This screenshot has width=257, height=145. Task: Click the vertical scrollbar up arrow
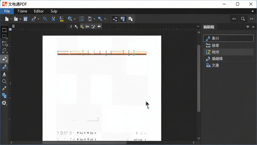pyautogui.click(x=199, y=32)
